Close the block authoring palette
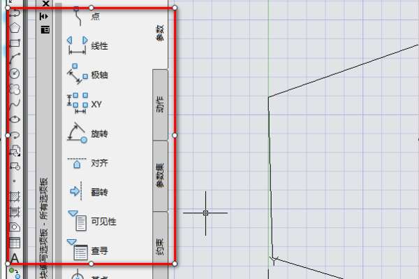Viewport: 419px width, 279px height. click(x=46, y=3)
